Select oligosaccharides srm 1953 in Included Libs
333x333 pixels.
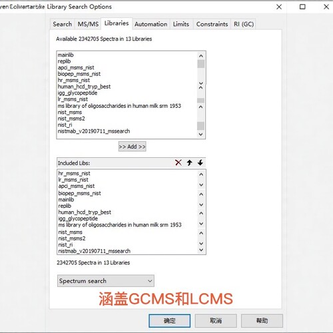120,225
